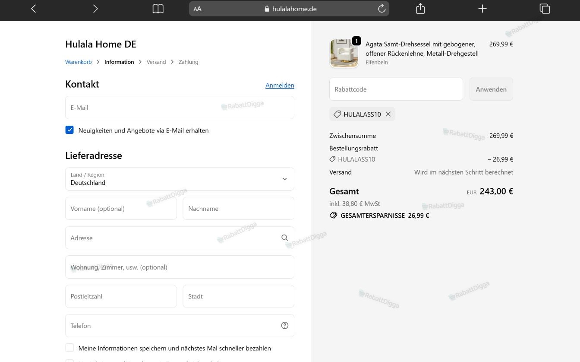Image resolution: width=580 pixels, height=362 pixels.
Task: Go back with Safari's back arrow
Action: tap(33, 9)
